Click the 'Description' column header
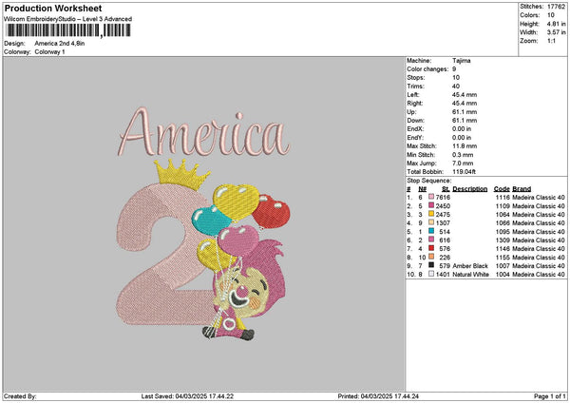Image resolution: width=570 pixels, height=403 pixels. pos(470,189)
